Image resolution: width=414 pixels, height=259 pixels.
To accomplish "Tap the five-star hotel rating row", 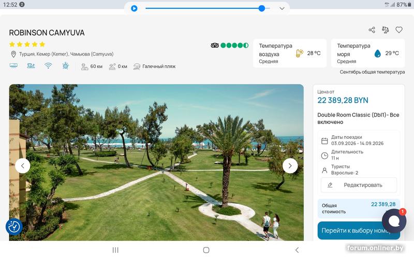I will [x=27, y=45].
